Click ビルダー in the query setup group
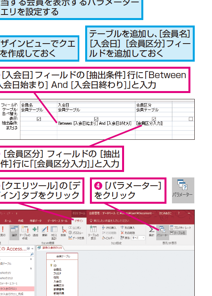This screenshot has width=212, height=296. (x=108, y=238)
